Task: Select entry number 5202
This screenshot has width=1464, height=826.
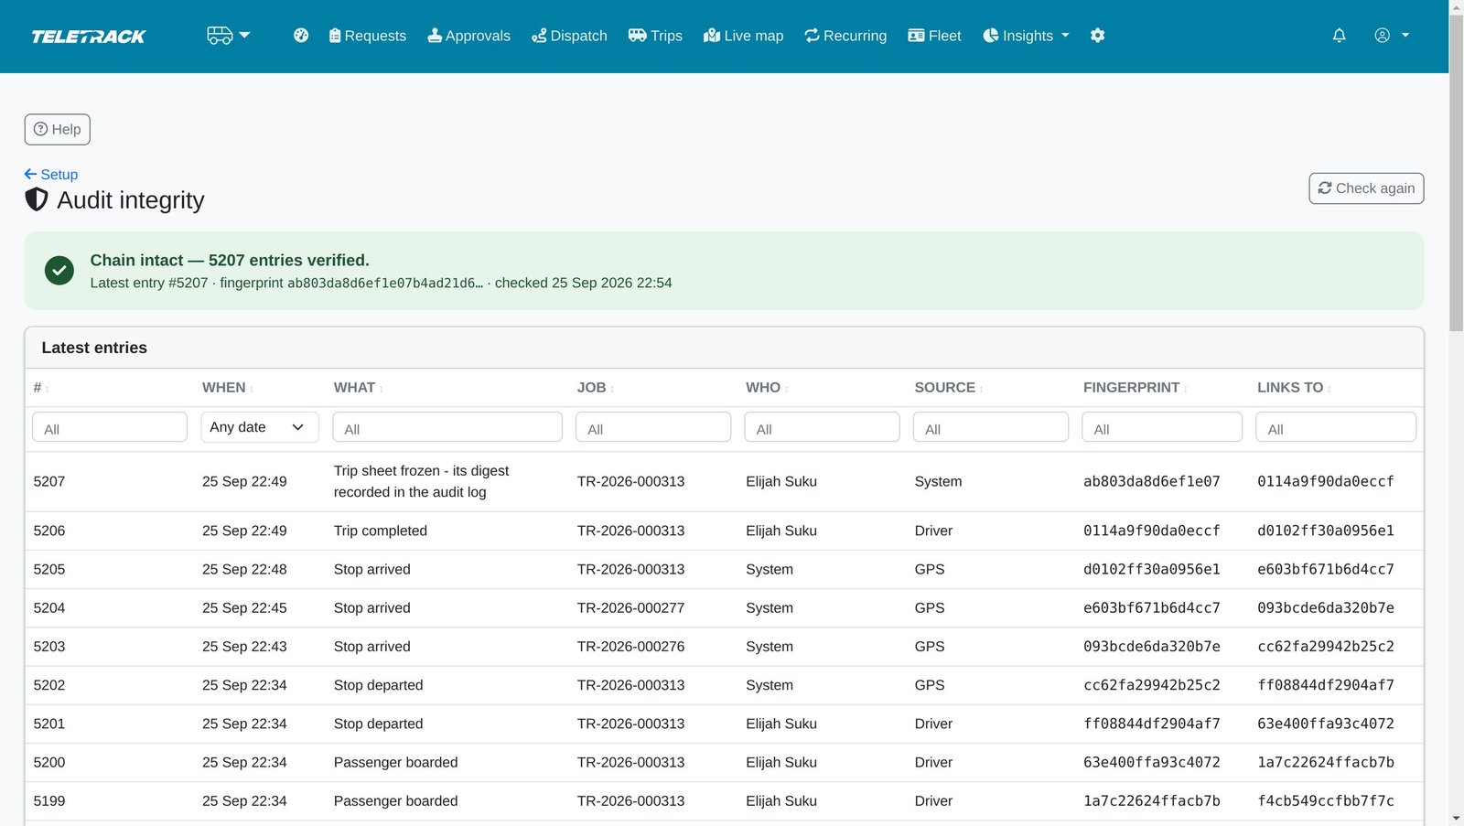Action: click(x=49, y=685)
